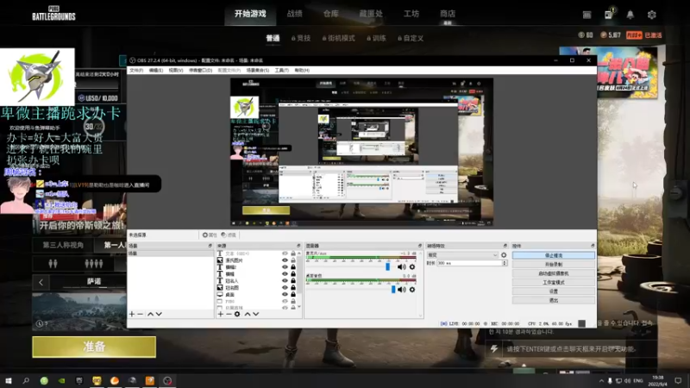Switch to the 商店 store tab in PUBG
The height and width of the screenshot is (388, 690).
[448, 14]
